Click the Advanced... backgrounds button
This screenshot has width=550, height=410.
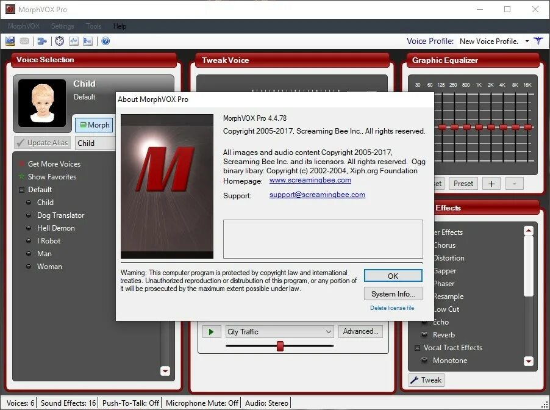pyautogui.click(x=360, y=331)
